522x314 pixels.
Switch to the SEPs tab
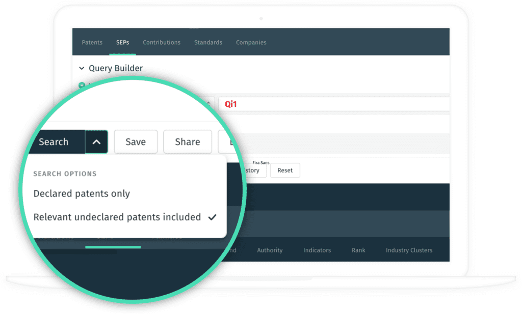[x=122, y=43]
